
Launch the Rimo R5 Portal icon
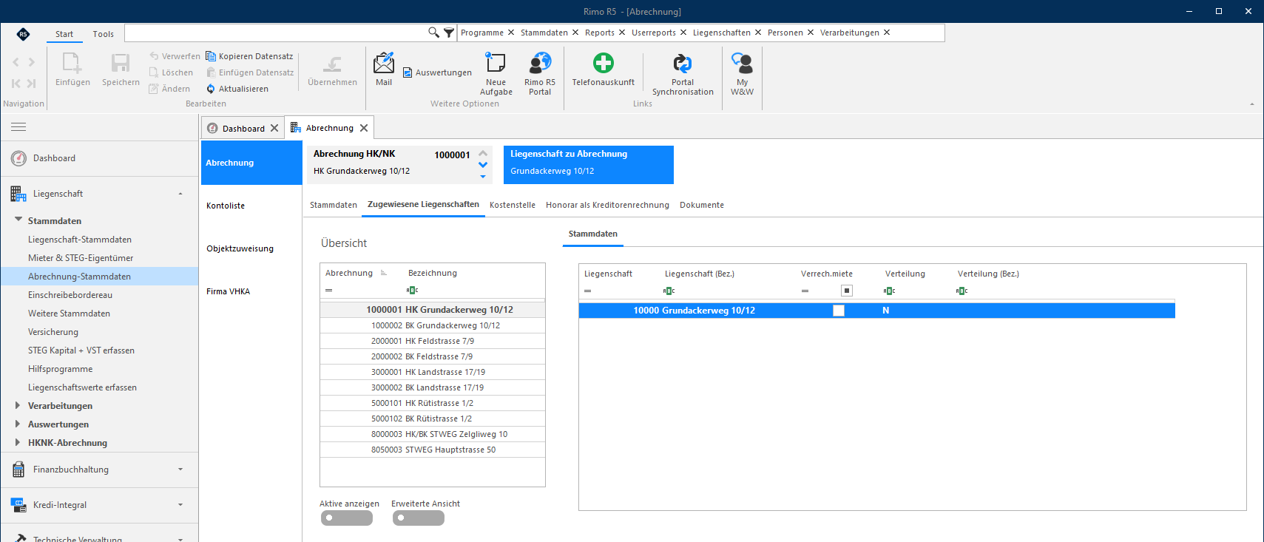click(540, 63)
